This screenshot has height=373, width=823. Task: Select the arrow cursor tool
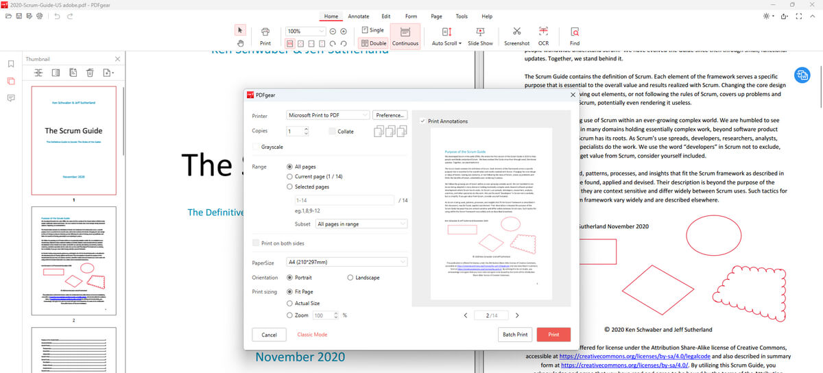[x=240, y=30]
